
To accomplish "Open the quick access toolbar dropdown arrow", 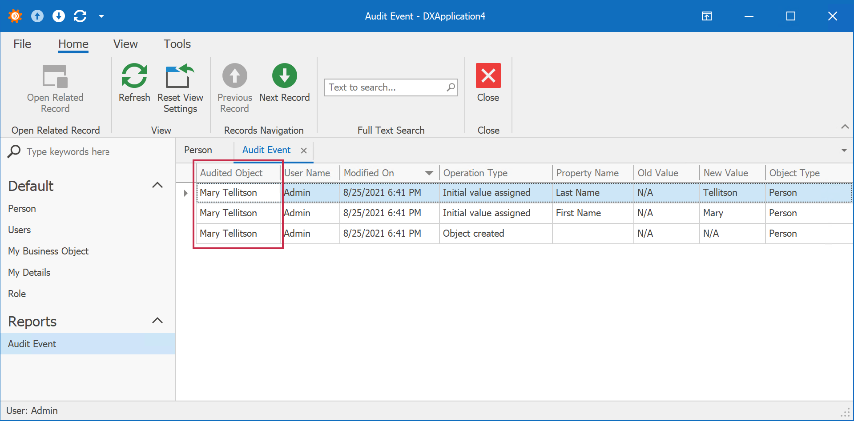I will (101, 16).
